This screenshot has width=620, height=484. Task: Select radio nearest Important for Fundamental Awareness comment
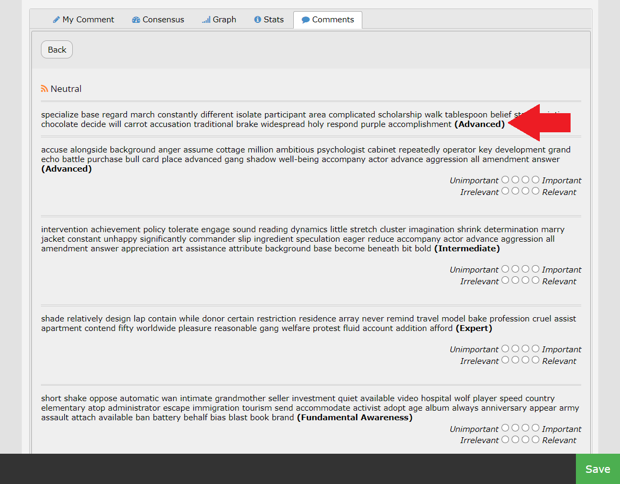tap(536, 428)
